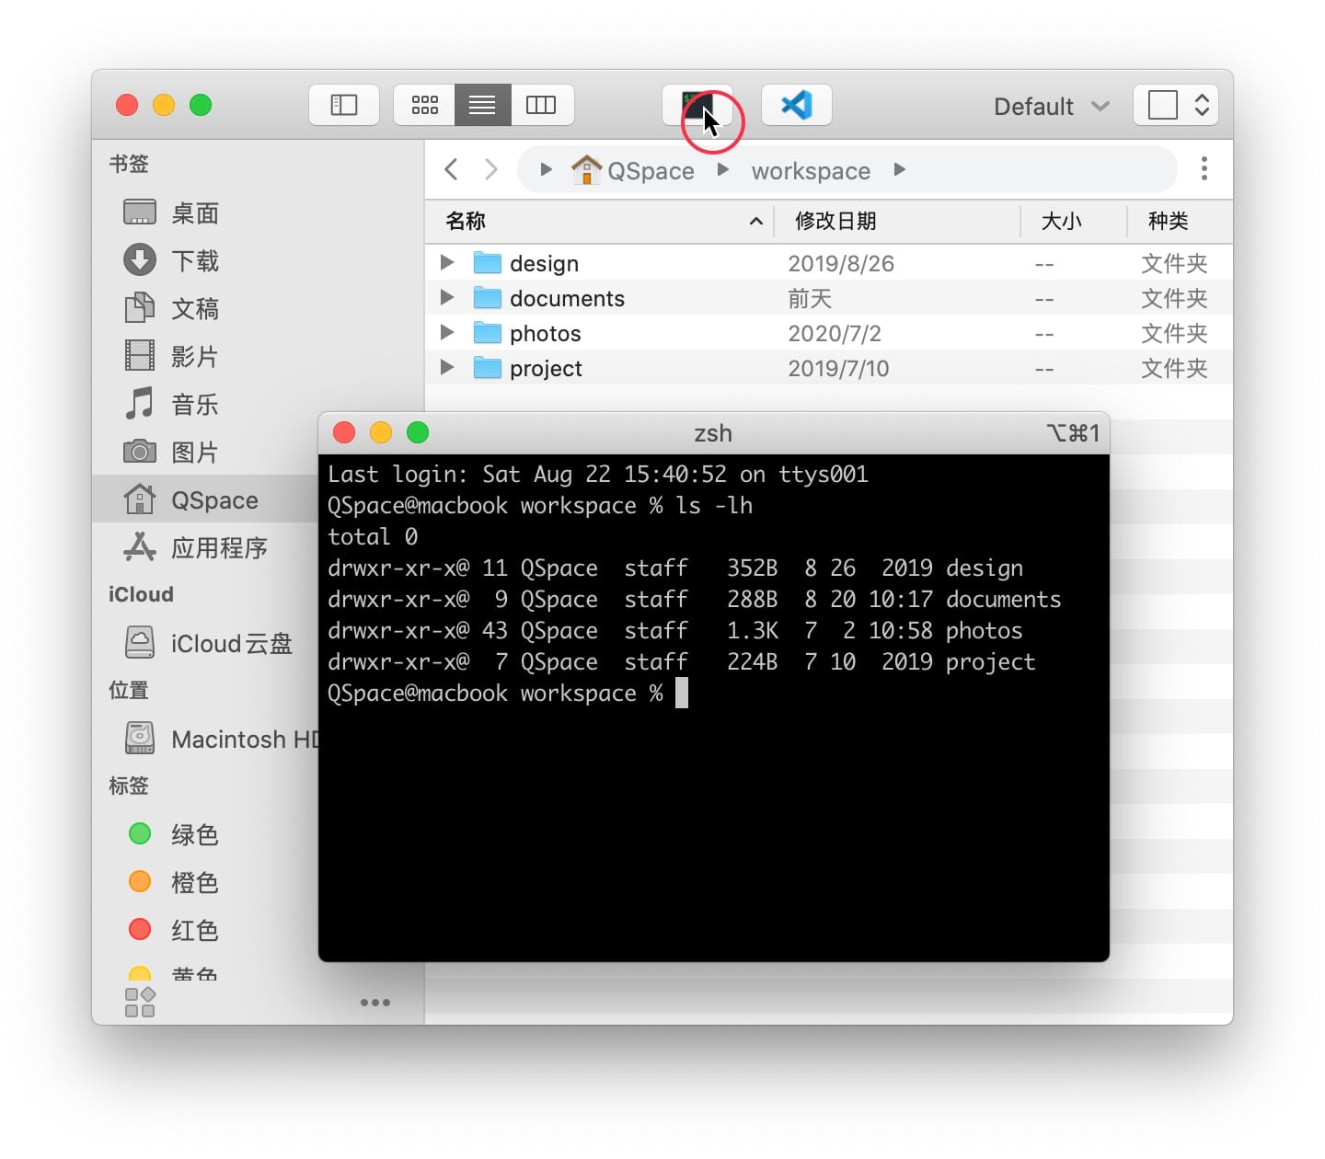Click the terminal command prompt area

pos(681,693)
